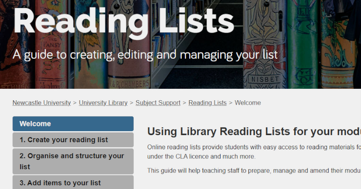
Task: Follow the Subject Support breadcrumb link
Action: 158,103
